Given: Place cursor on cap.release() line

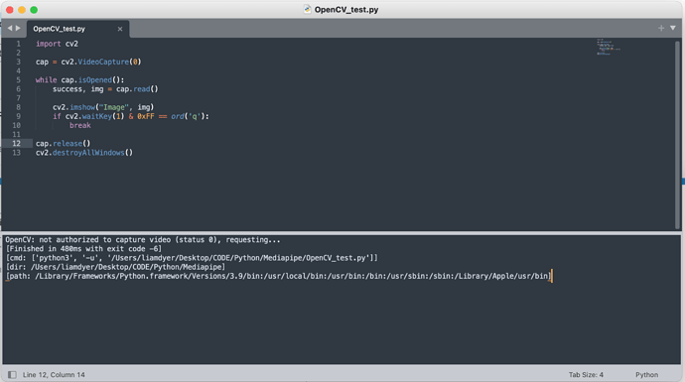Looking at the screenshot, I should [x=63, y=143].
